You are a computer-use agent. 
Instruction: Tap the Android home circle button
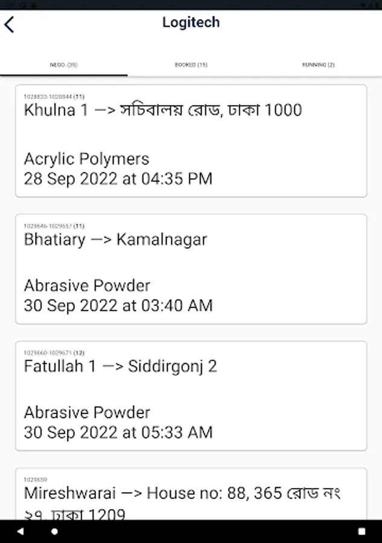54,531
